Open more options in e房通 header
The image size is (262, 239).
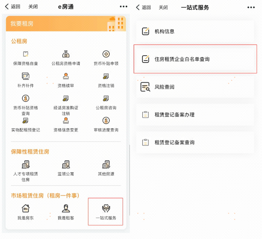(123, 7)
